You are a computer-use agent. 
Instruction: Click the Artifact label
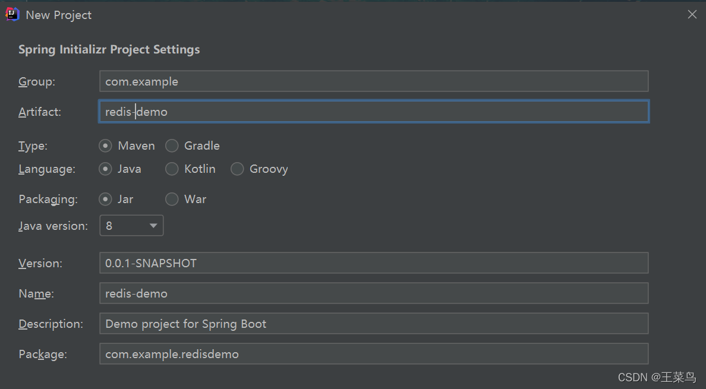(40, 112)
